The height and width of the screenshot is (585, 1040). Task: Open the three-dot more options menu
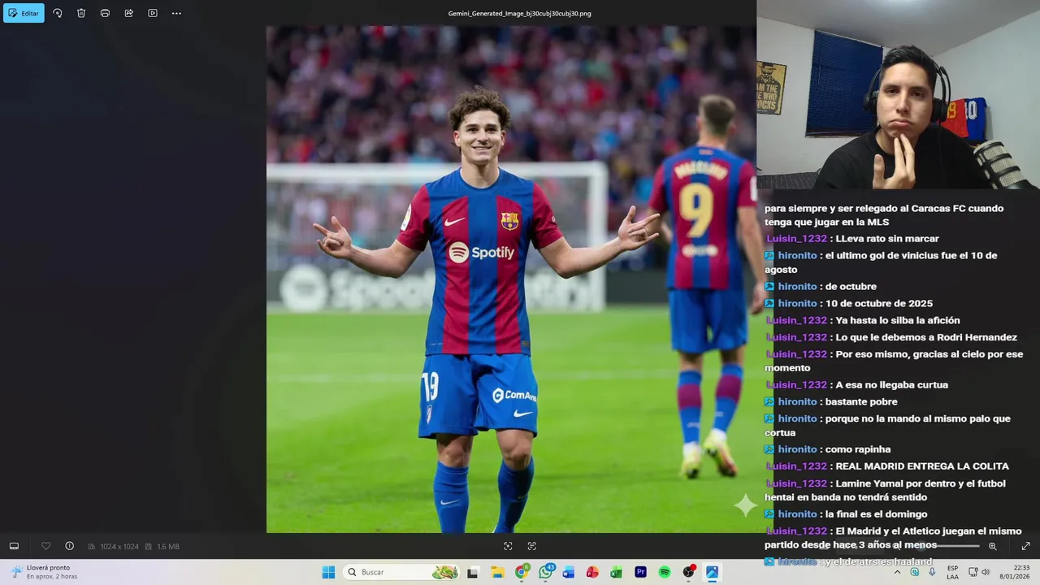[x=176, y=13]
